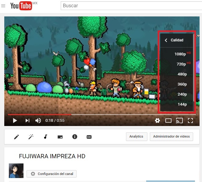Open the audio music note tool

pos(45,137)
